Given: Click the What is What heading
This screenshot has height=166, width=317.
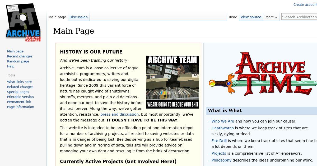Looking at the screenshot, I should point(225,111).
